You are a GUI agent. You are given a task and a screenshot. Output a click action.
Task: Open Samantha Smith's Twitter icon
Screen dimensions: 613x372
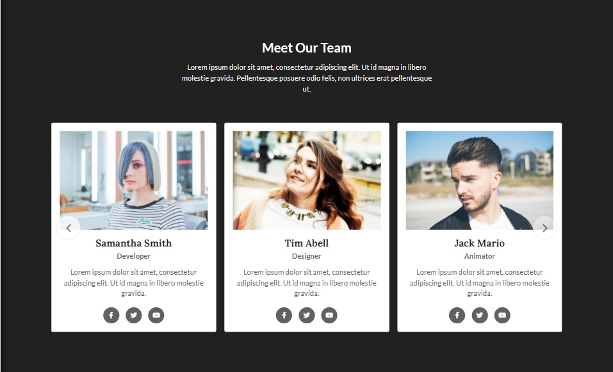(134, 316)
